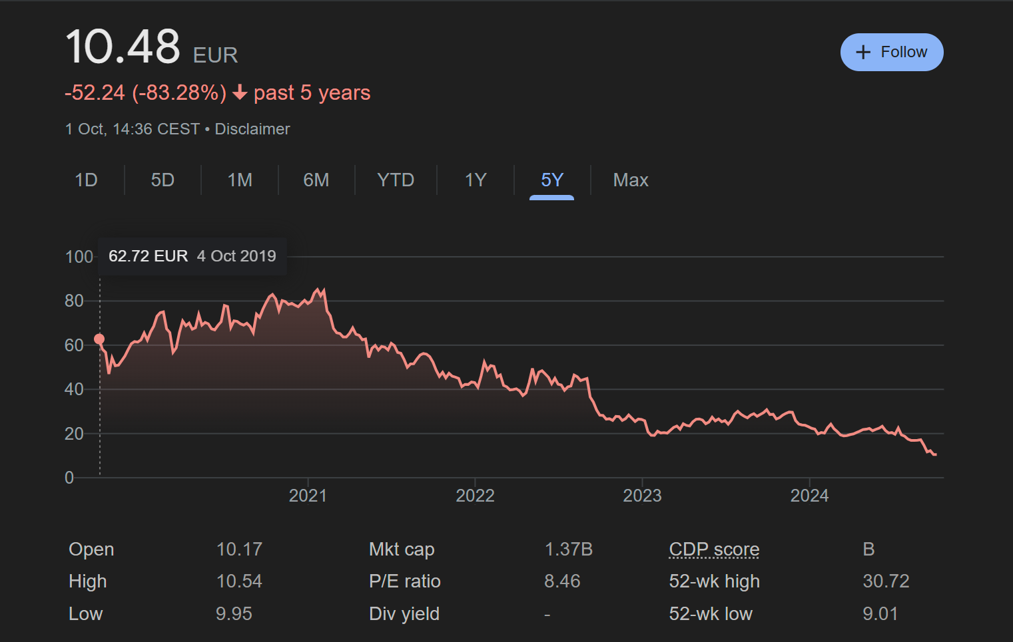Click the 2022 label on chart axis
The width and height of the screenshot is (1013, 642).
[x=475, y=496]
